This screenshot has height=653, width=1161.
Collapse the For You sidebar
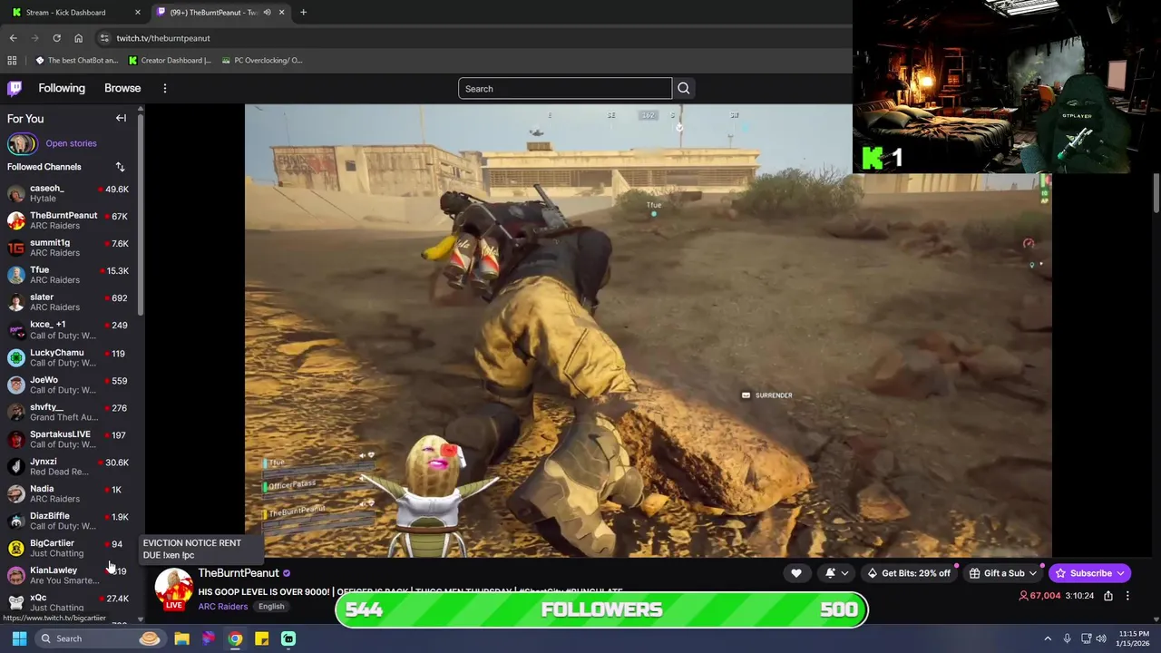pyautogui.click(x=121, y=118)
